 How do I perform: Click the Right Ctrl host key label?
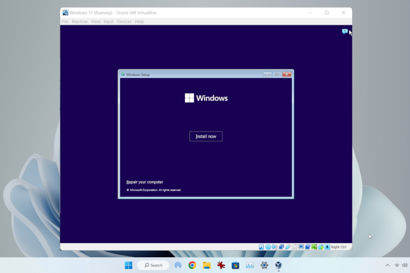coord(338,247)
